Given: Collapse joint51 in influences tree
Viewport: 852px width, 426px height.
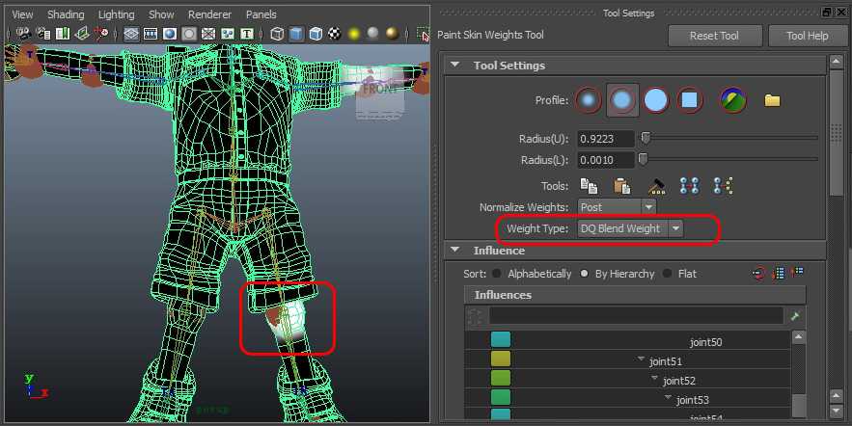Looking at the screenshot, I should tap(642, 359).
